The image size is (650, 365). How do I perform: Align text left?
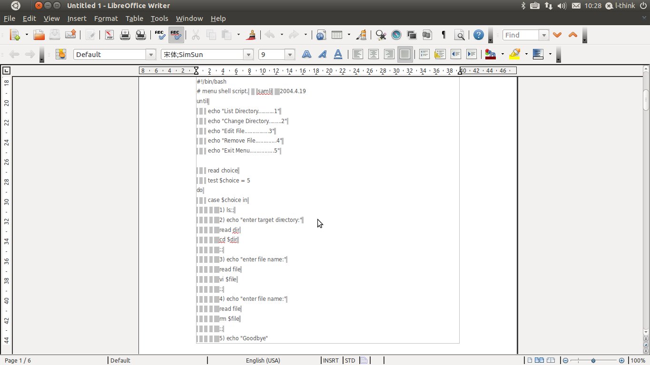(358, 54)
